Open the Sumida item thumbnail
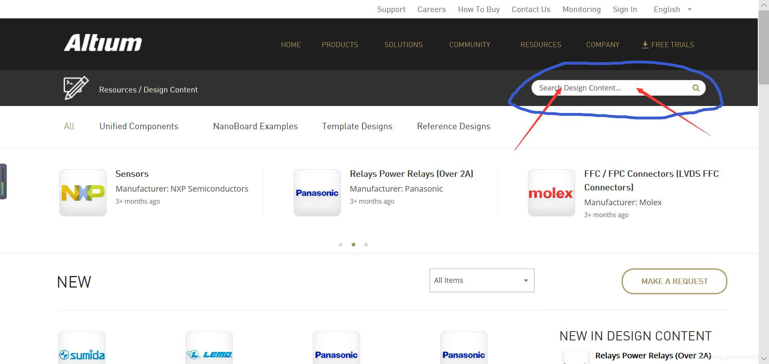 [82, 348]
